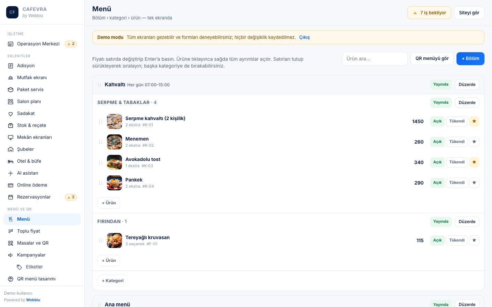
Task: Click Düzenle for Serpme & Tabaklar category
Action: point(467,103)
